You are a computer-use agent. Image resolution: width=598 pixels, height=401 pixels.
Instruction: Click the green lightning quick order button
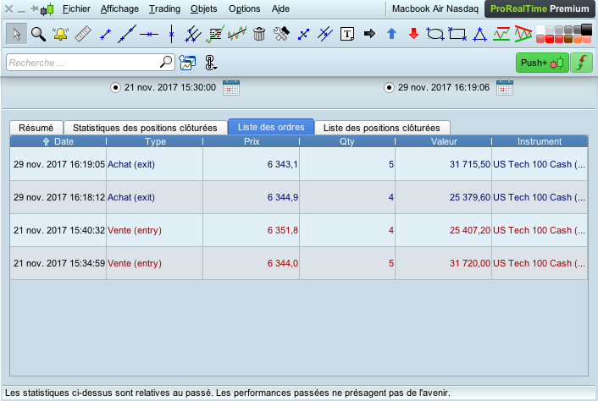coord(581,63)
